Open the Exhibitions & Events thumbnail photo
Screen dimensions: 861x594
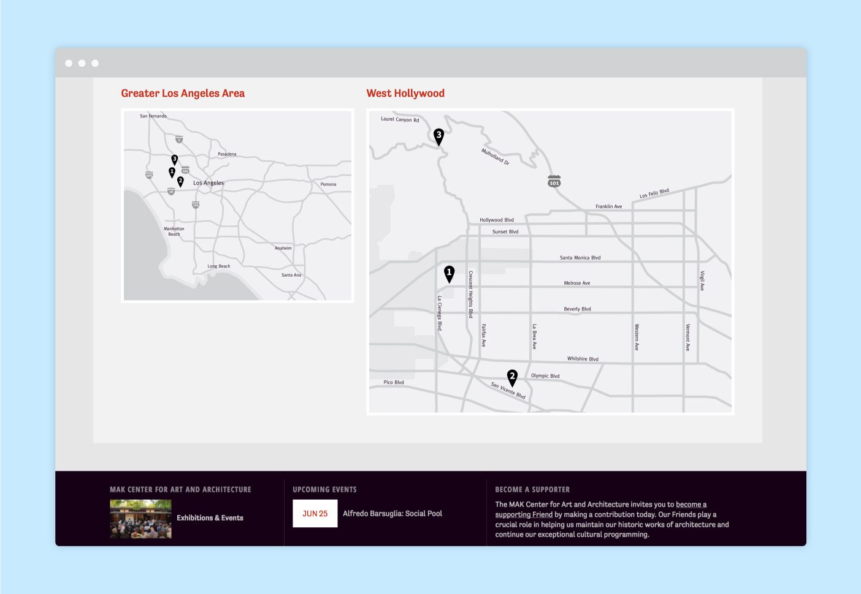point(140,519)
